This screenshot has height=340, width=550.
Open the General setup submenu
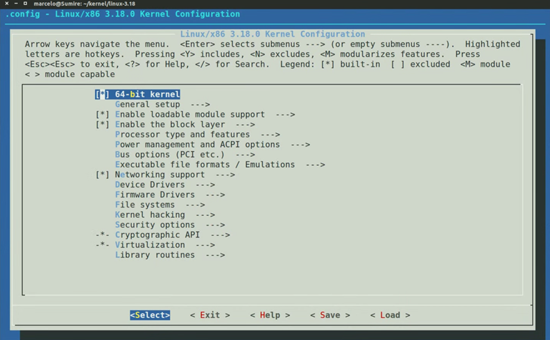coord(147,105)
